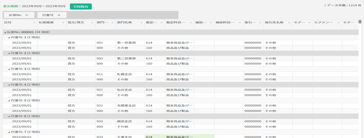Select department code cell 032
This screenshot has width=364, height=138.
106,122
